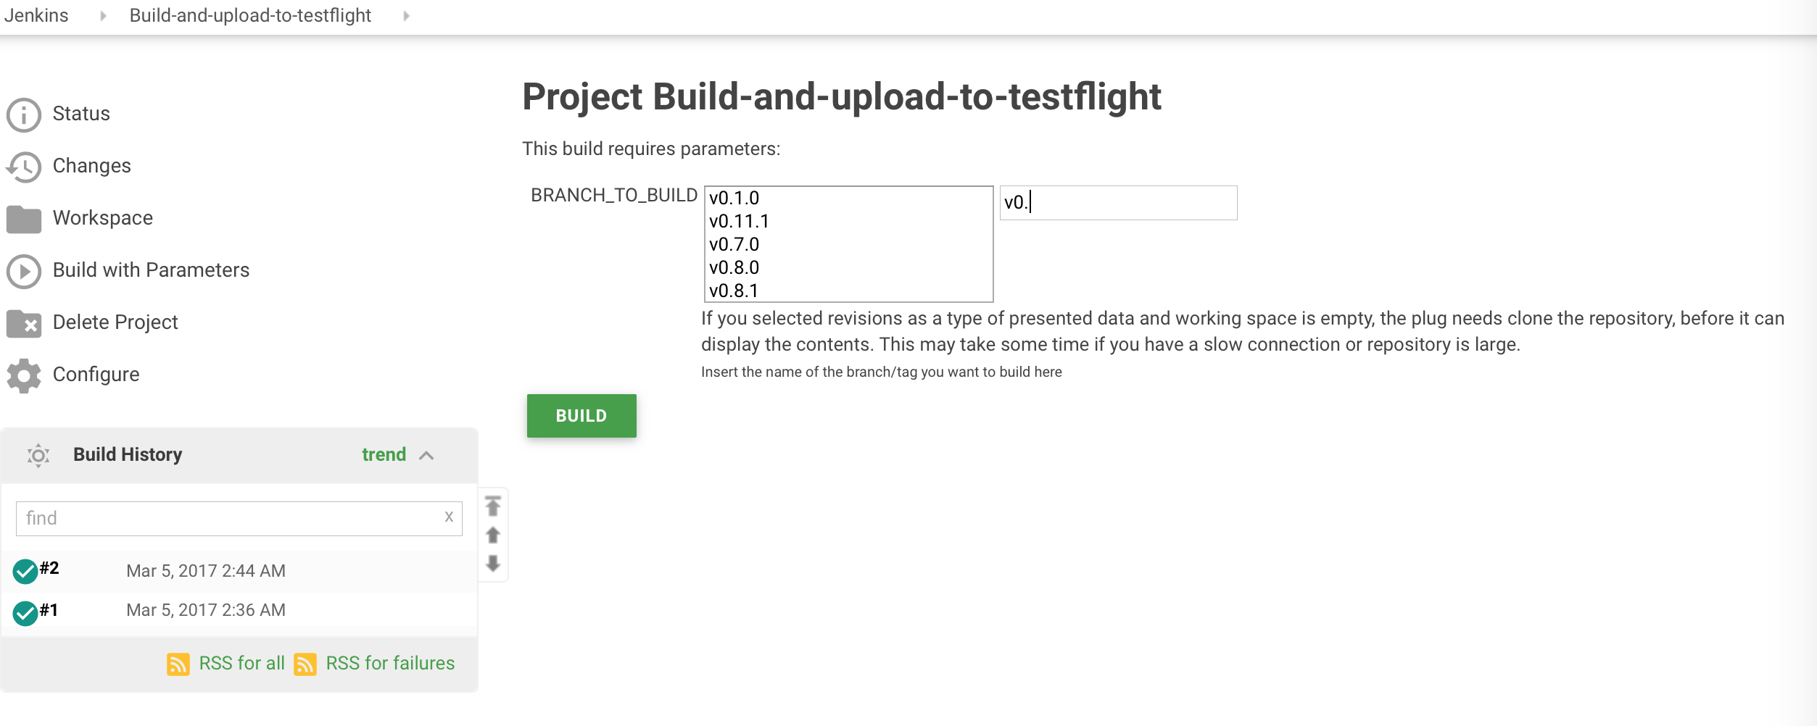1817x726 pixels.
Task: Click the green BUILD button
Action: [581, 416]
